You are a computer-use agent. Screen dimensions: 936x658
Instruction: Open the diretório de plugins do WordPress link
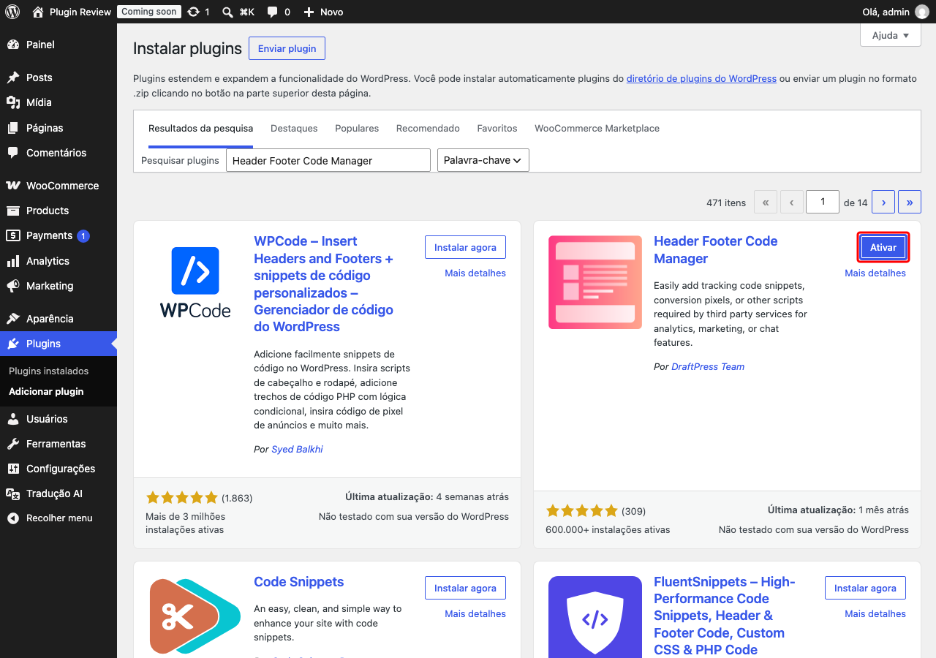click(701, 78)
